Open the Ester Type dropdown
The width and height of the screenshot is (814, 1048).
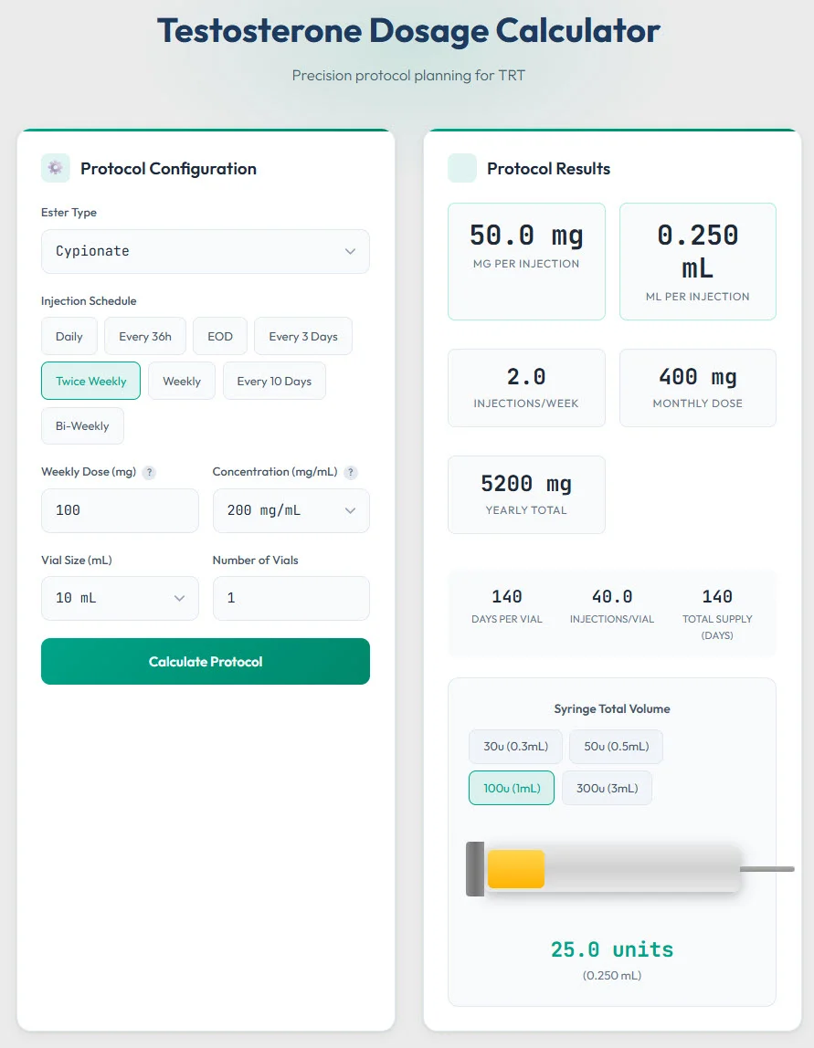[x=205, y=251]
